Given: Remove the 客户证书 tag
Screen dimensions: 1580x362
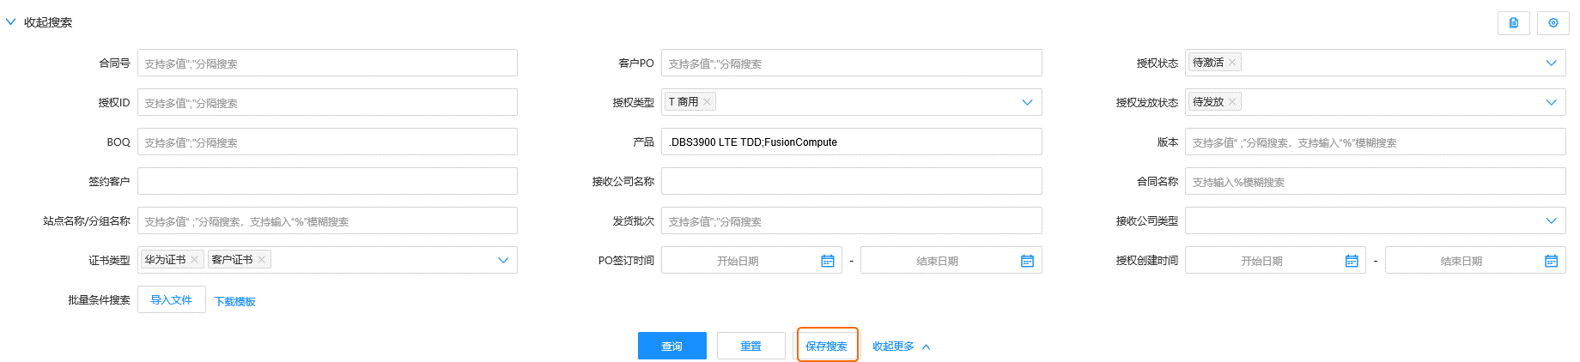Looking at the screenshot, I should [262, 260].
